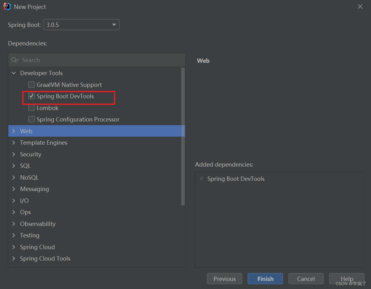Expand the Testing group
The image size is (371, 289).
pyautogui.click(x=14, y=235)
